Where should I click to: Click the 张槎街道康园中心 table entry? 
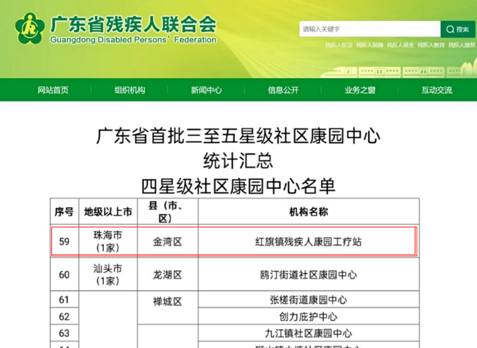point(308,300)
